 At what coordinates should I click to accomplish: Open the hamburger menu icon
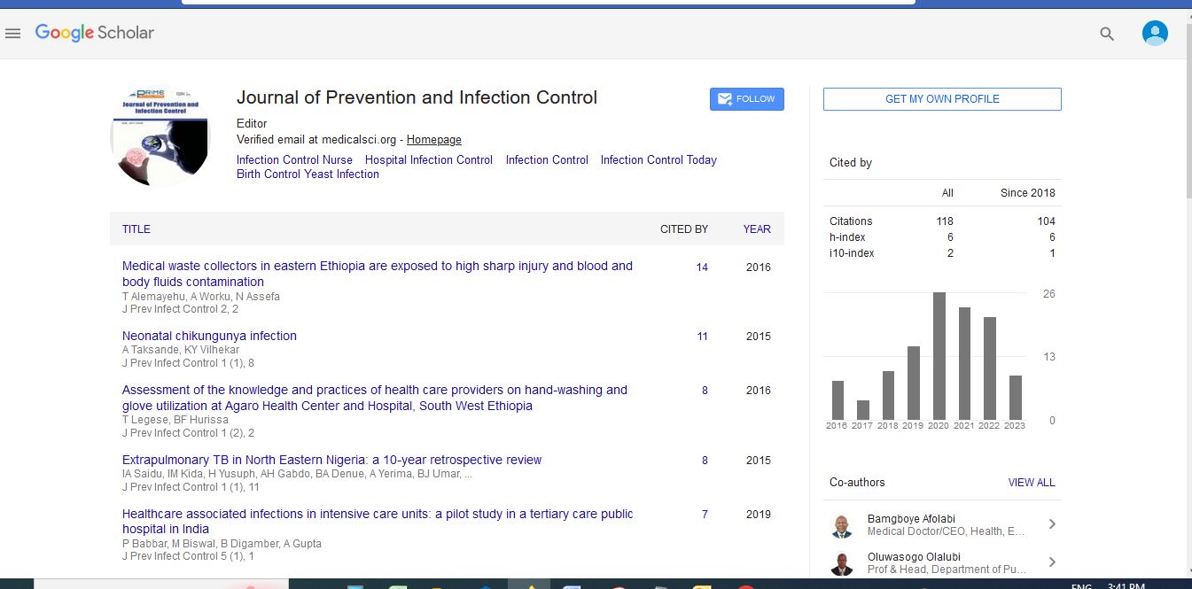coord(12,34)
